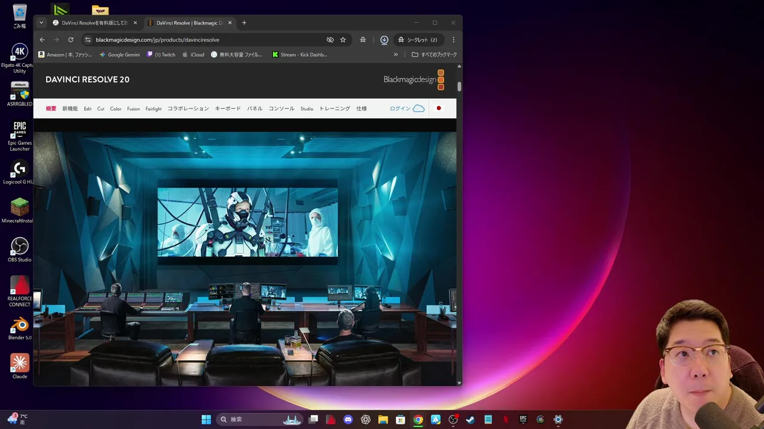This screenshot has width=764, height=429.
Task: Launch Blender 5.0 from the desktop
Action: pyautogui.click(x=20, y=328)
